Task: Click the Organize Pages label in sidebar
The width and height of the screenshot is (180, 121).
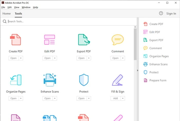Action: coord(159,56)
